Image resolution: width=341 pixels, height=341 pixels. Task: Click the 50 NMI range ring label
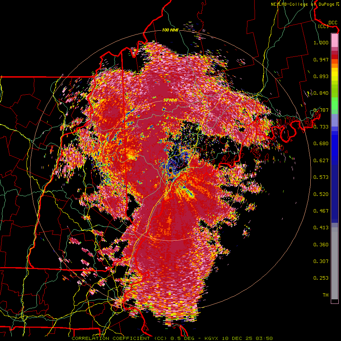click(170, 100)
